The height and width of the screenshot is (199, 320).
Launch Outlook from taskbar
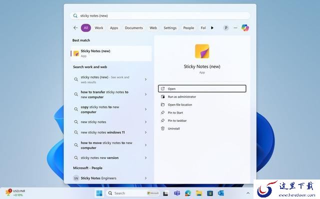[221, 193]
